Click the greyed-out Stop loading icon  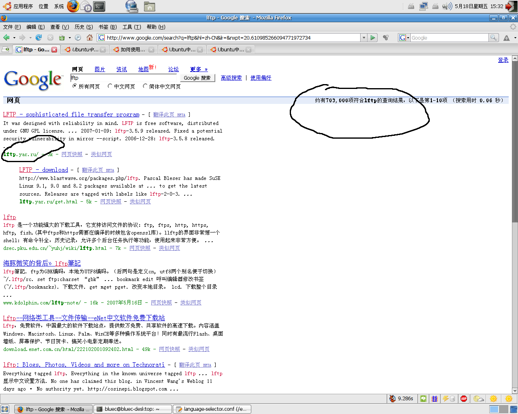coord(50,38)
